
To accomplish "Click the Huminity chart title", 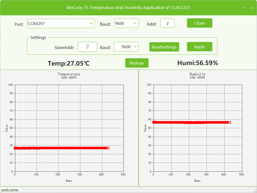I will point(197,74).
